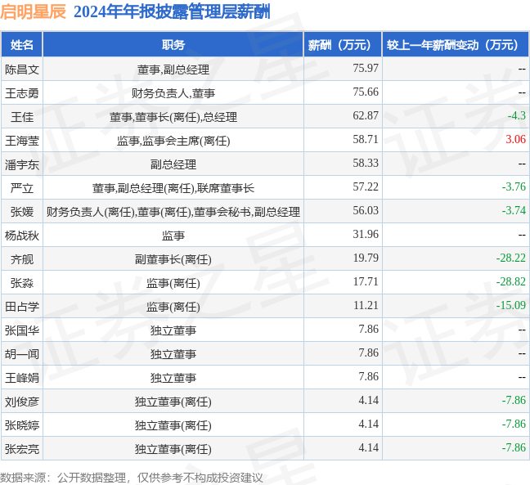Click the name 杨战秋

[22, 236]
